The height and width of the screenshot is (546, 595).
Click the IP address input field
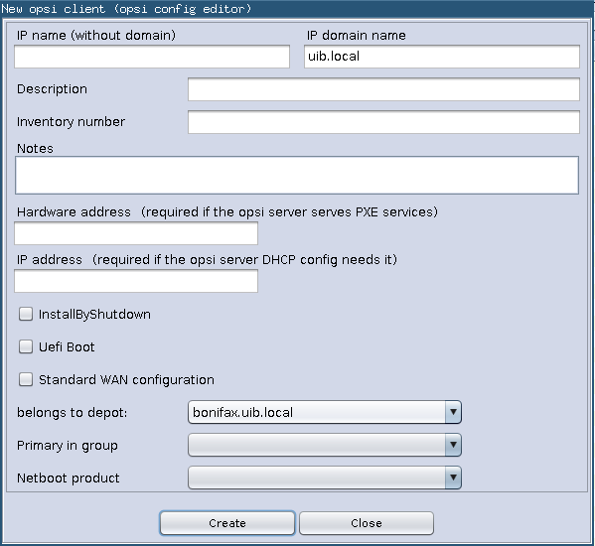(136, 281)
